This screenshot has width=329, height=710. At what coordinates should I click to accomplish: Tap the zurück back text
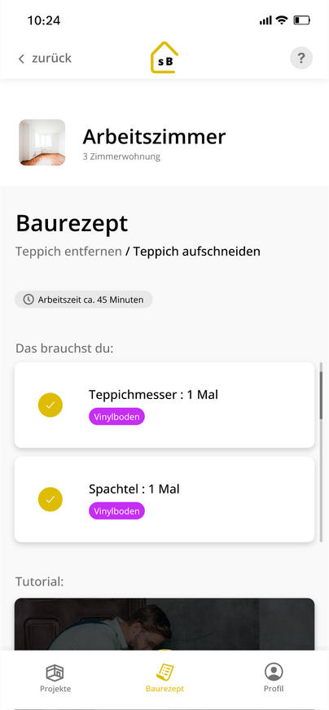tap(51, 59)
